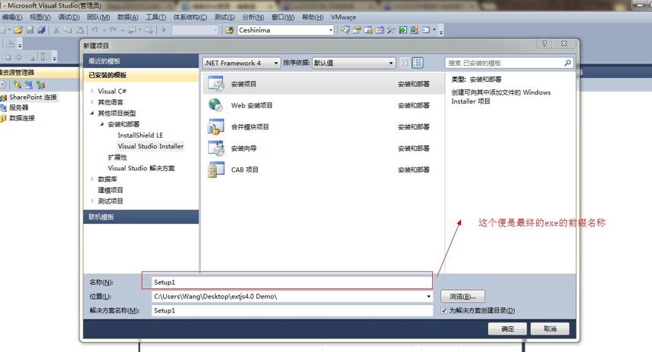This screenshot has height=352, width=652.
Task: Select the 安装项目 setup project template
Action: click(x=322, y=84)
